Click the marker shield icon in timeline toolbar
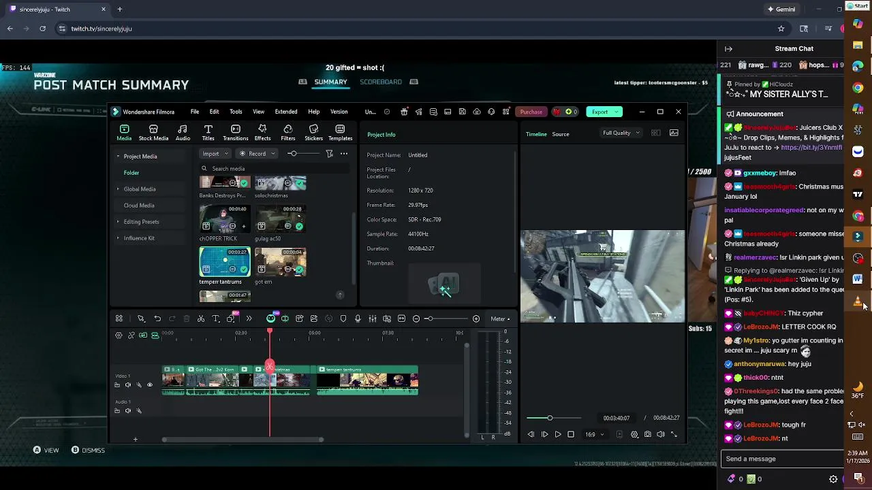 (x=343, y=318)
